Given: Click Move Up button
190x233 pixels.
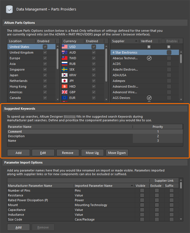Looking at the screenshot, I should 92,153.
